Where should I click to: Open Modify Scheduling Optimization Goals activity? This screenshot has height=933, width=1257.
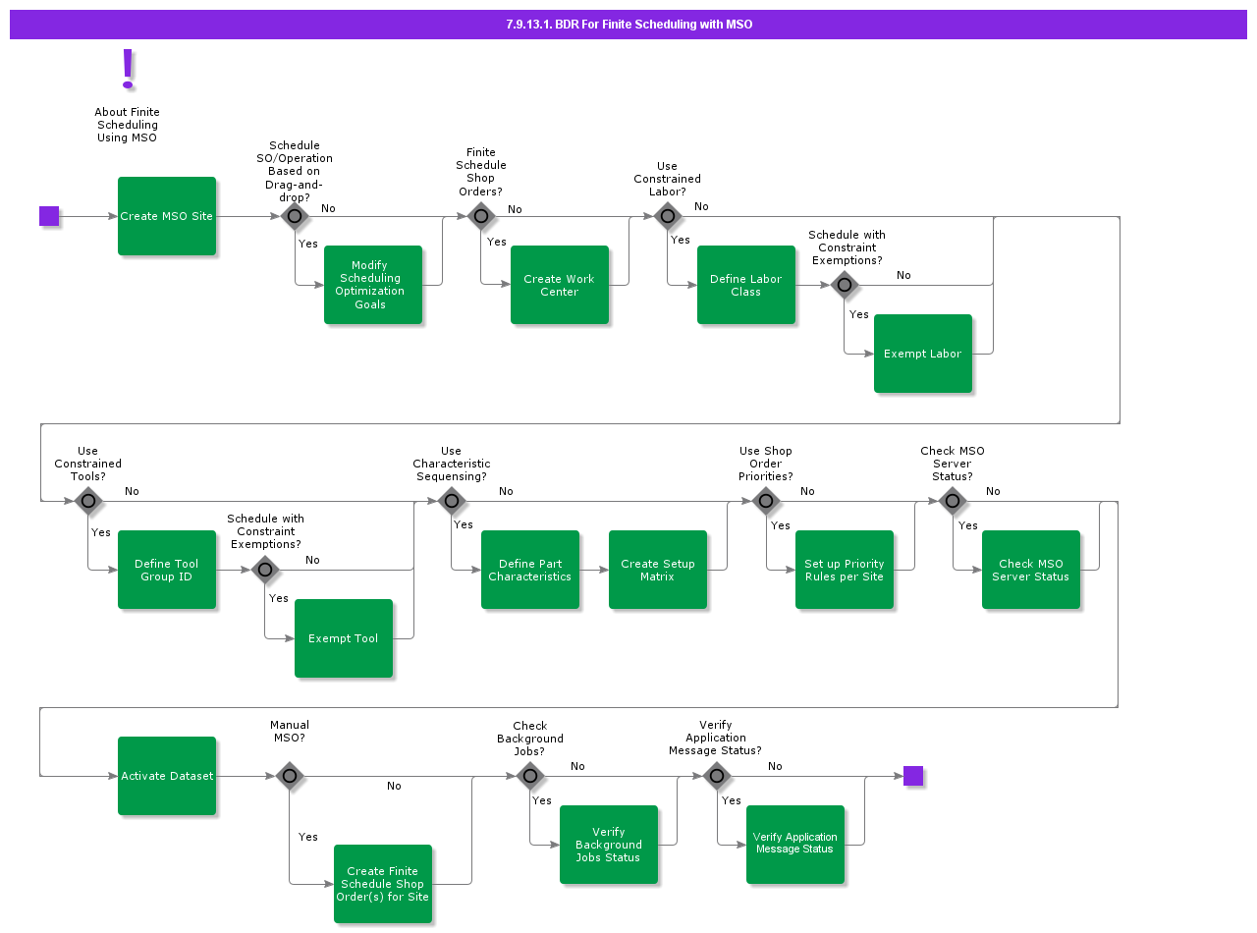click(373, 285)
